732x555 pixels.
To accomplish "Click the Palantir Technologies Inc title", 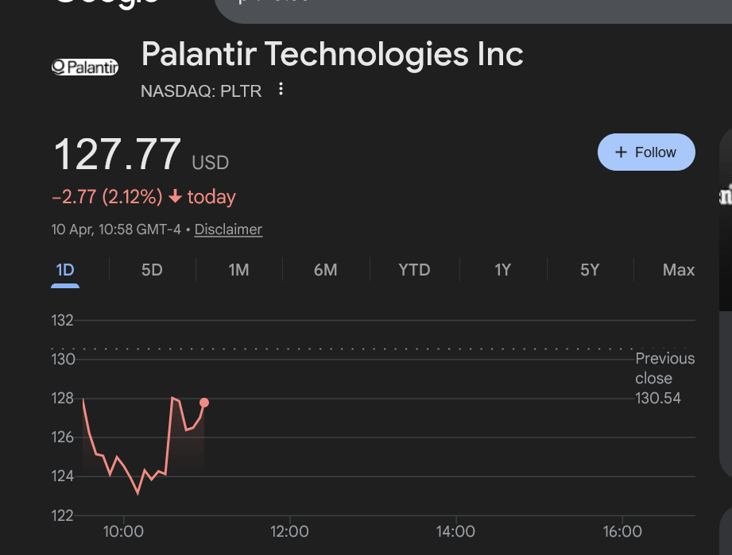I will point(332,54).
